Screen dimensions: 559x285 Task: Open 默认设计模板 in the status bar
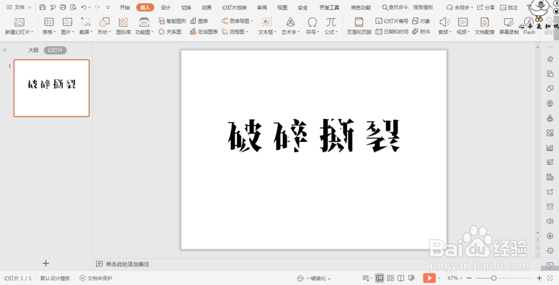55,278
